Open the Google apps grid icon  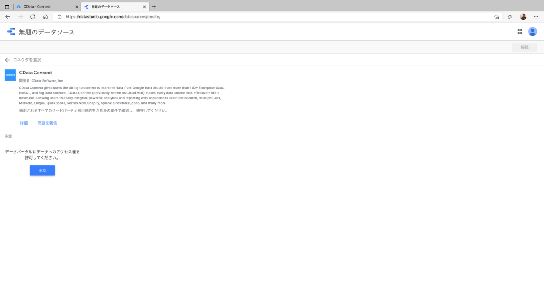[520, 32]
